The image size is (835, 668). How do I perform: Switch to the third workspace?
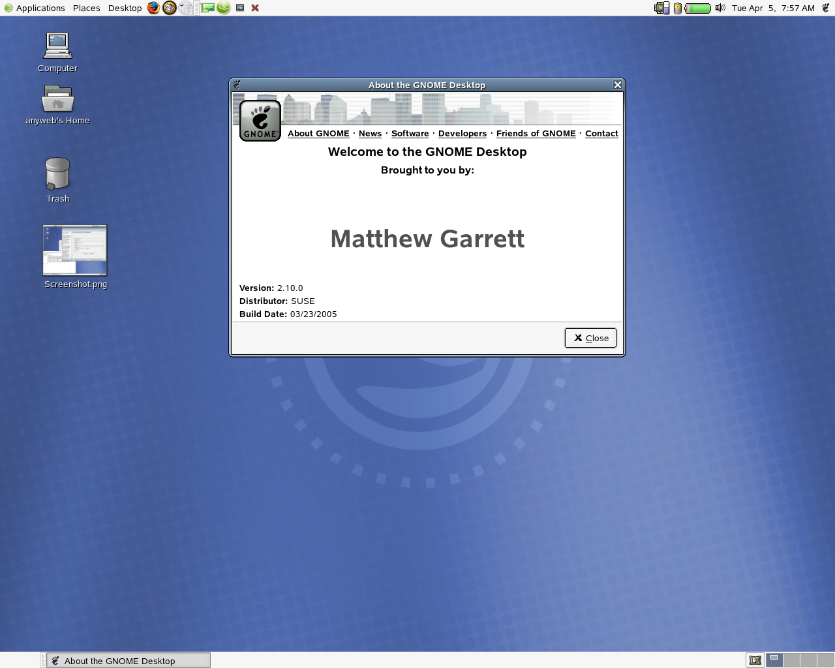tap(808, 660)
